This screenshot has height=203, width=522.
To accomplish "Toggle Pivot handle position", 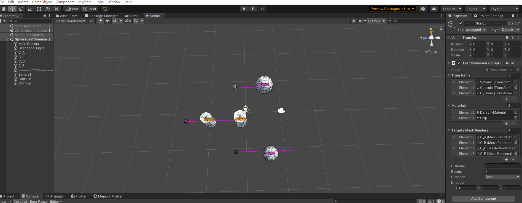I will (x=72, y=9).
